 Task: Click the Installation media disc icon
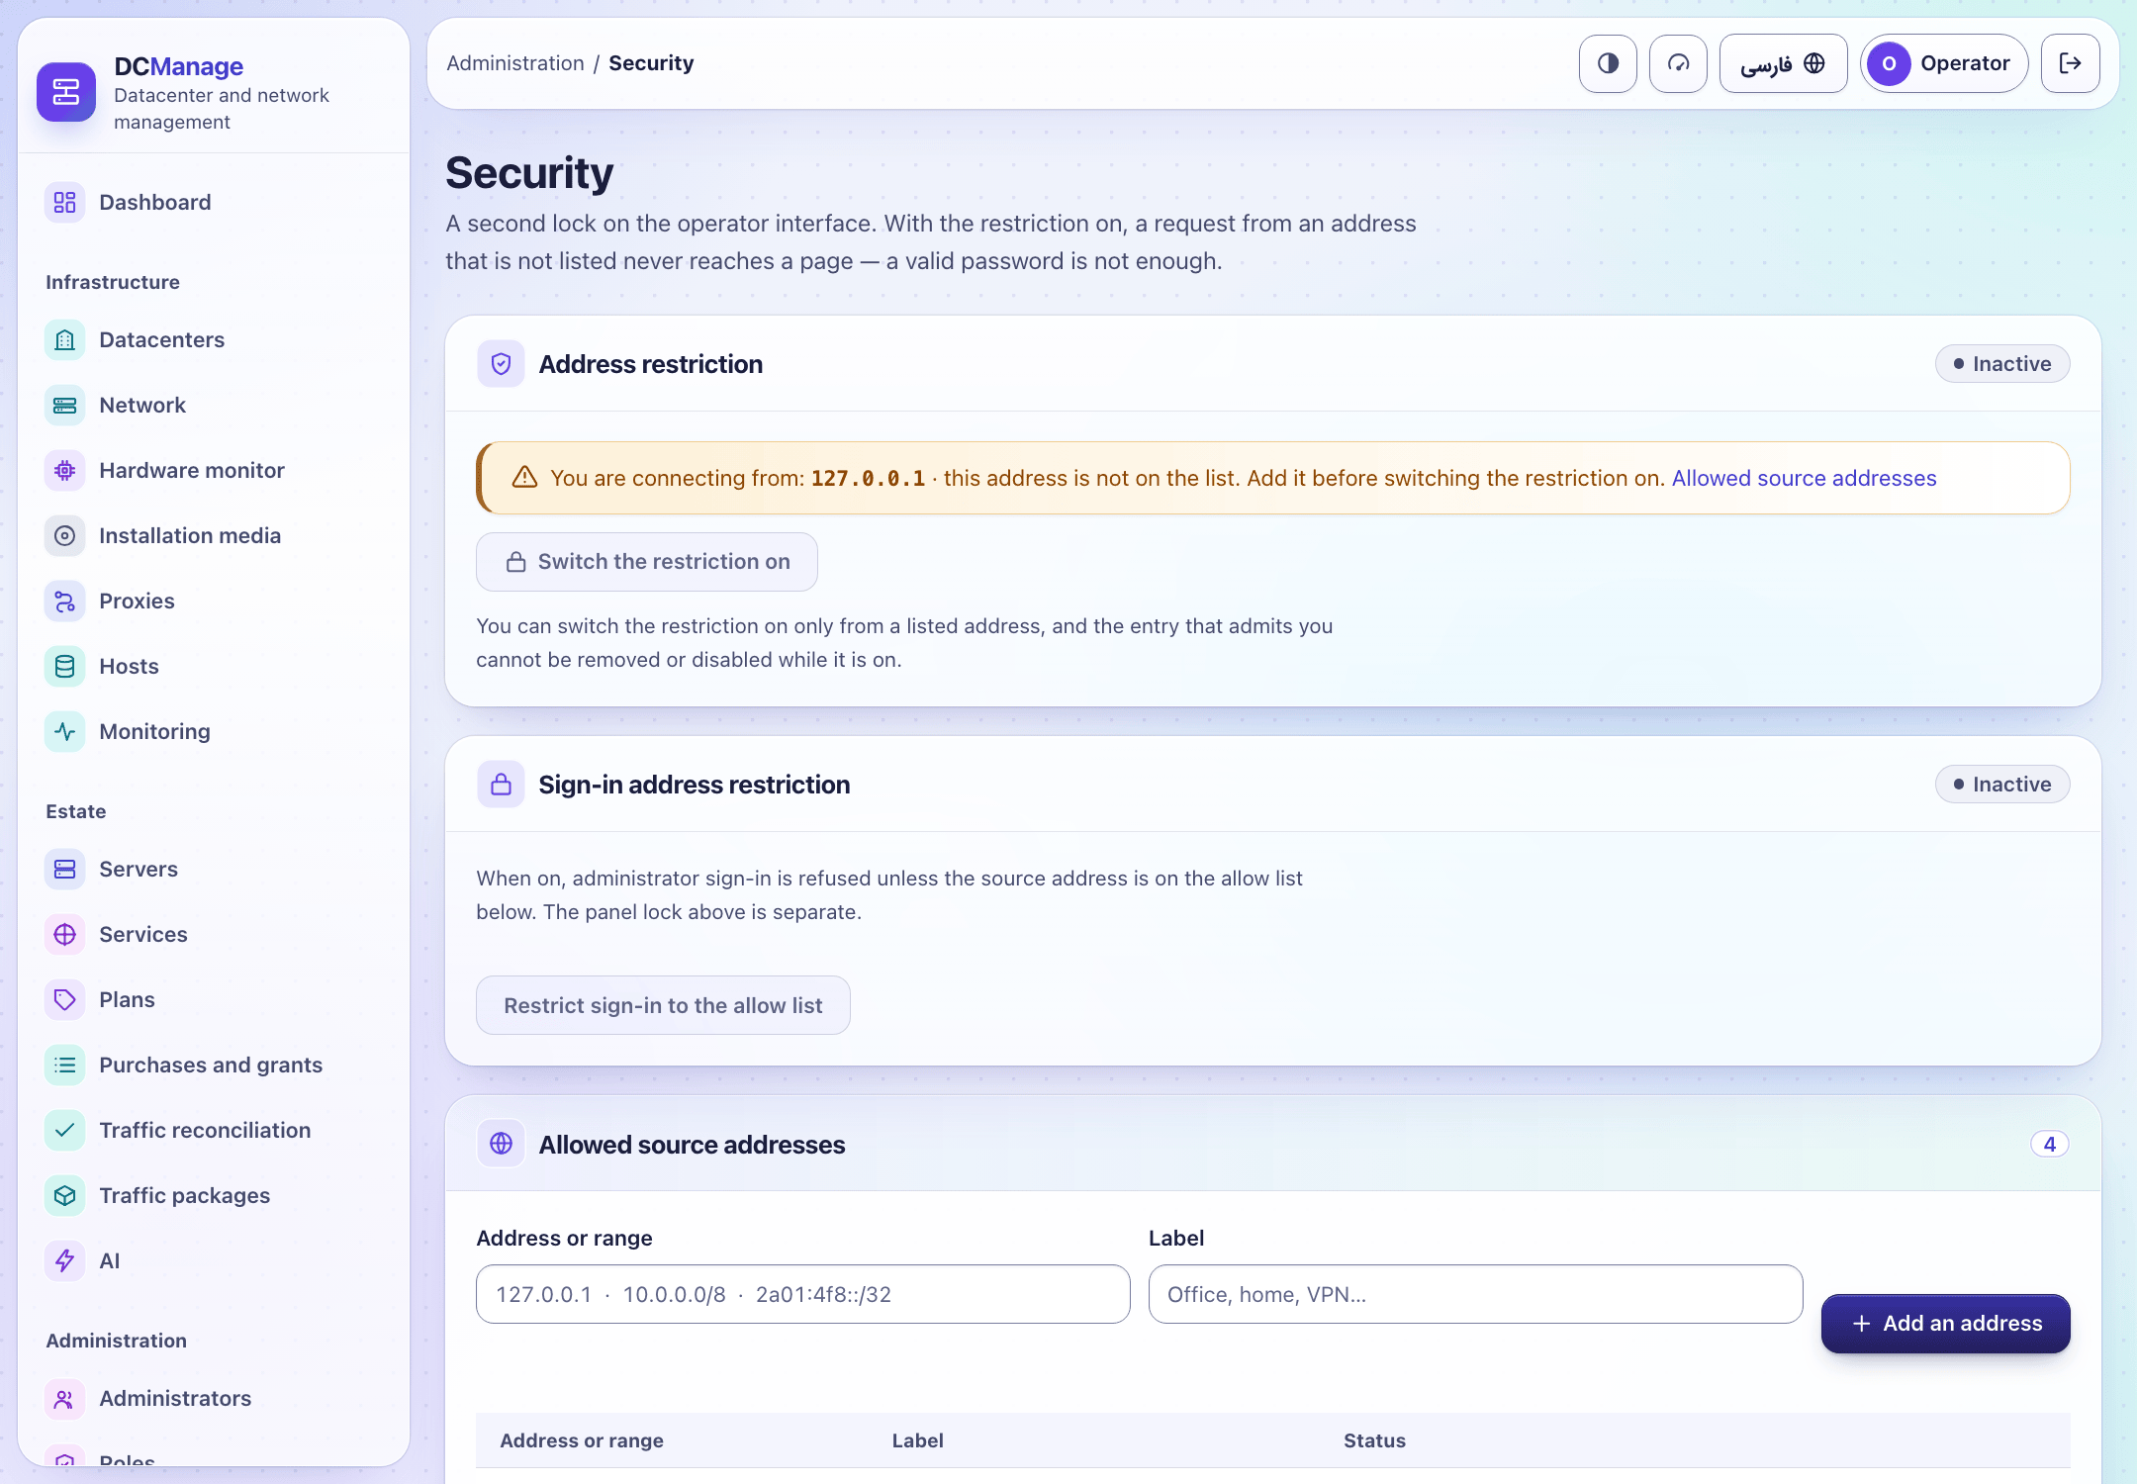(x=65, y=536)
